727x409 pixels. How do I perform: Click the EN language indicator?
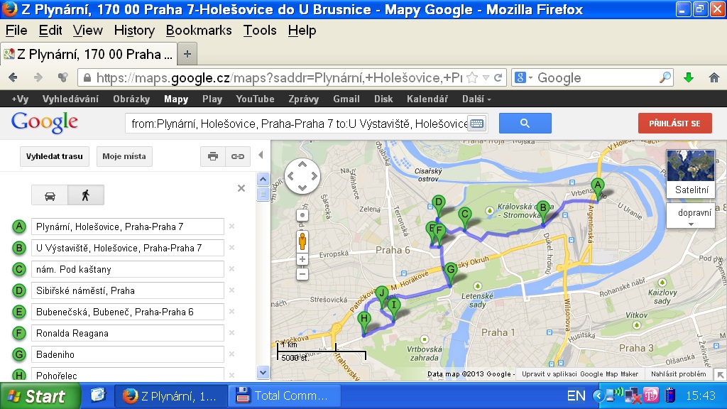coord(576,396)
